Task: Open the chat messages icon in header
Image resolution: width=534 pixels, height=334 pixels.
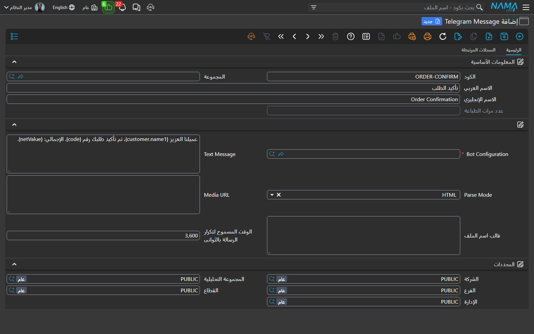Action: coord(137,7)
